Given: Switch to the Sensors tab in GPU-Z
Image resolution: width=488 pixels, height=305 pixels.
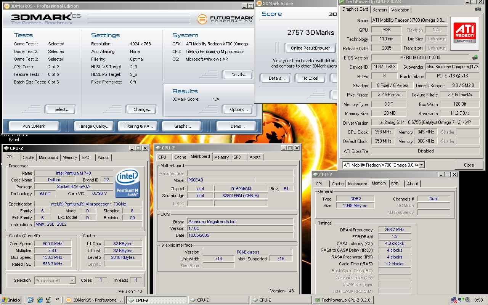Looking at the screenshot, I should pos(380,10).
